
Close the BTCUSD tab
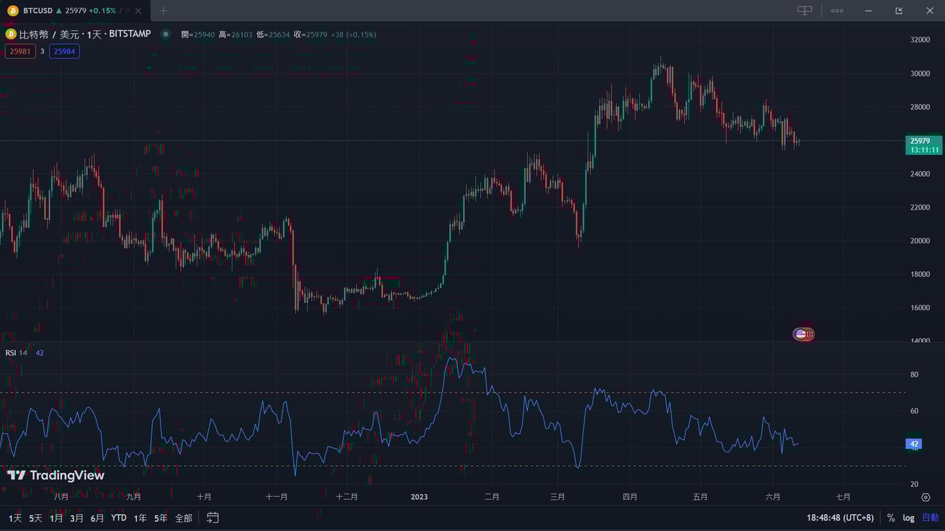click(138, 11)
